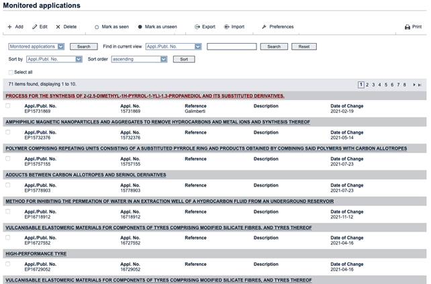Screen dimensions: 431x284
Task: Click the Add plus icon
Action: pyautogui.click(x=9, y=27)
